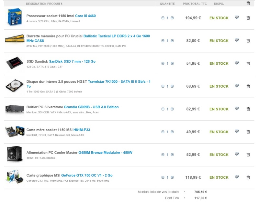Click the QUANTITÉ column header
This screenshot has width=259, height=202.
pyautogui.click(x=167, y=4)
